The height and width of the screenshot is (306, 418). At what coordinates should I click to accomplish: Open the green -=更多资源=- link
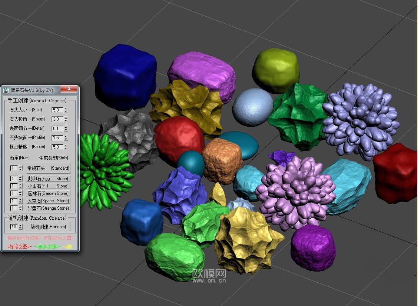point(47,247)
